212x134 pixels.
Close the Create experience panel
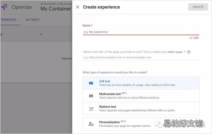point(78,7)
